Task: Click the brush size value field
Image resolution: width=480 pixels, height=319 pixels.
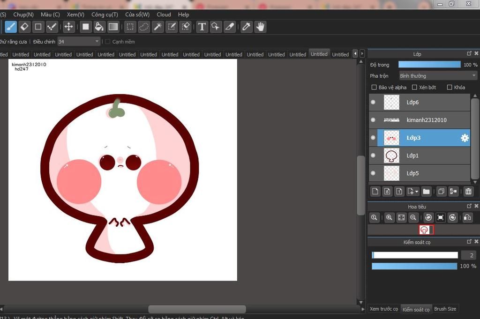Action: click(x=469, y=255)
